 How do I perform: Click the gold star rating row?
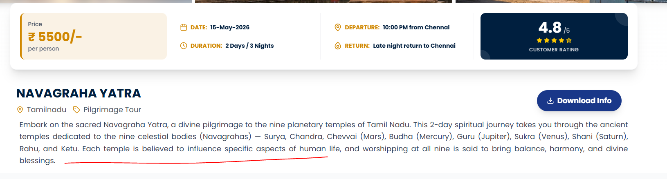554,40
